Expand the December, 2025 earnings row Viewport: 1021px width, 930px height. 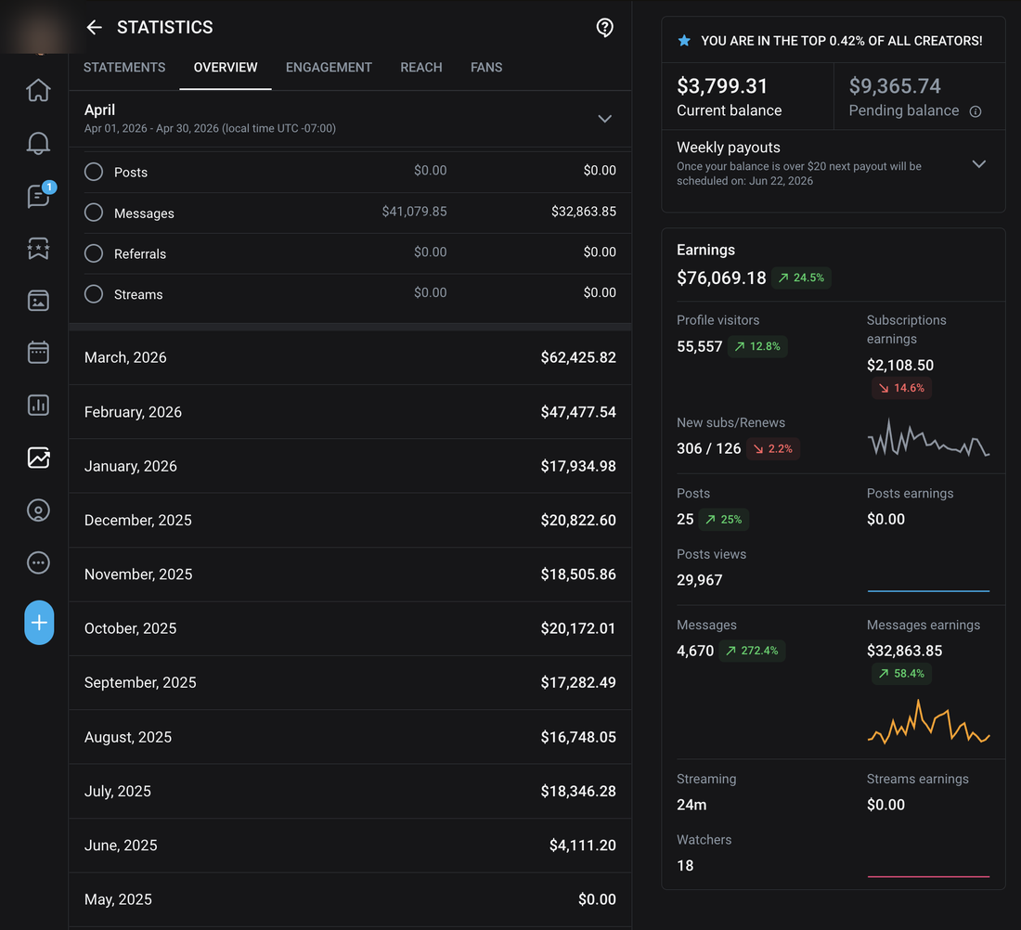click(x=350, y=520)
